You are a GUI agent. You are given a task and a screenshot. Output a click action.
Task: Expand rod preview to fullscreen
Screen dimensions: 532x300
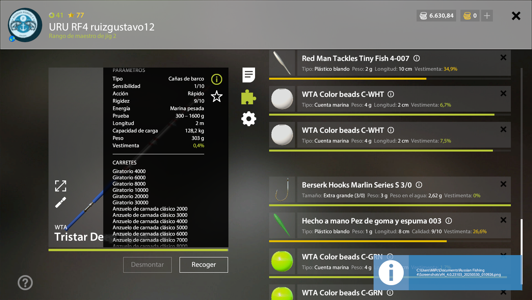point(61,186)
